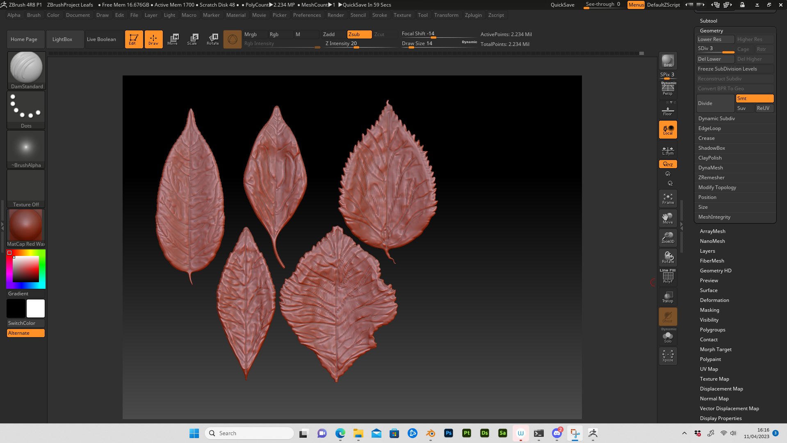Expand the FiberMesh section
This screenshot has width=787, height=443.
(712, 260)
